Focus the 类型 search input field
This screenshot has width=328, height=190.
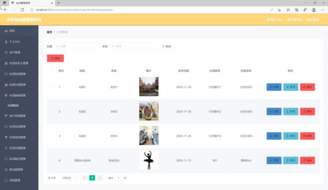click(x=133, y=46)
